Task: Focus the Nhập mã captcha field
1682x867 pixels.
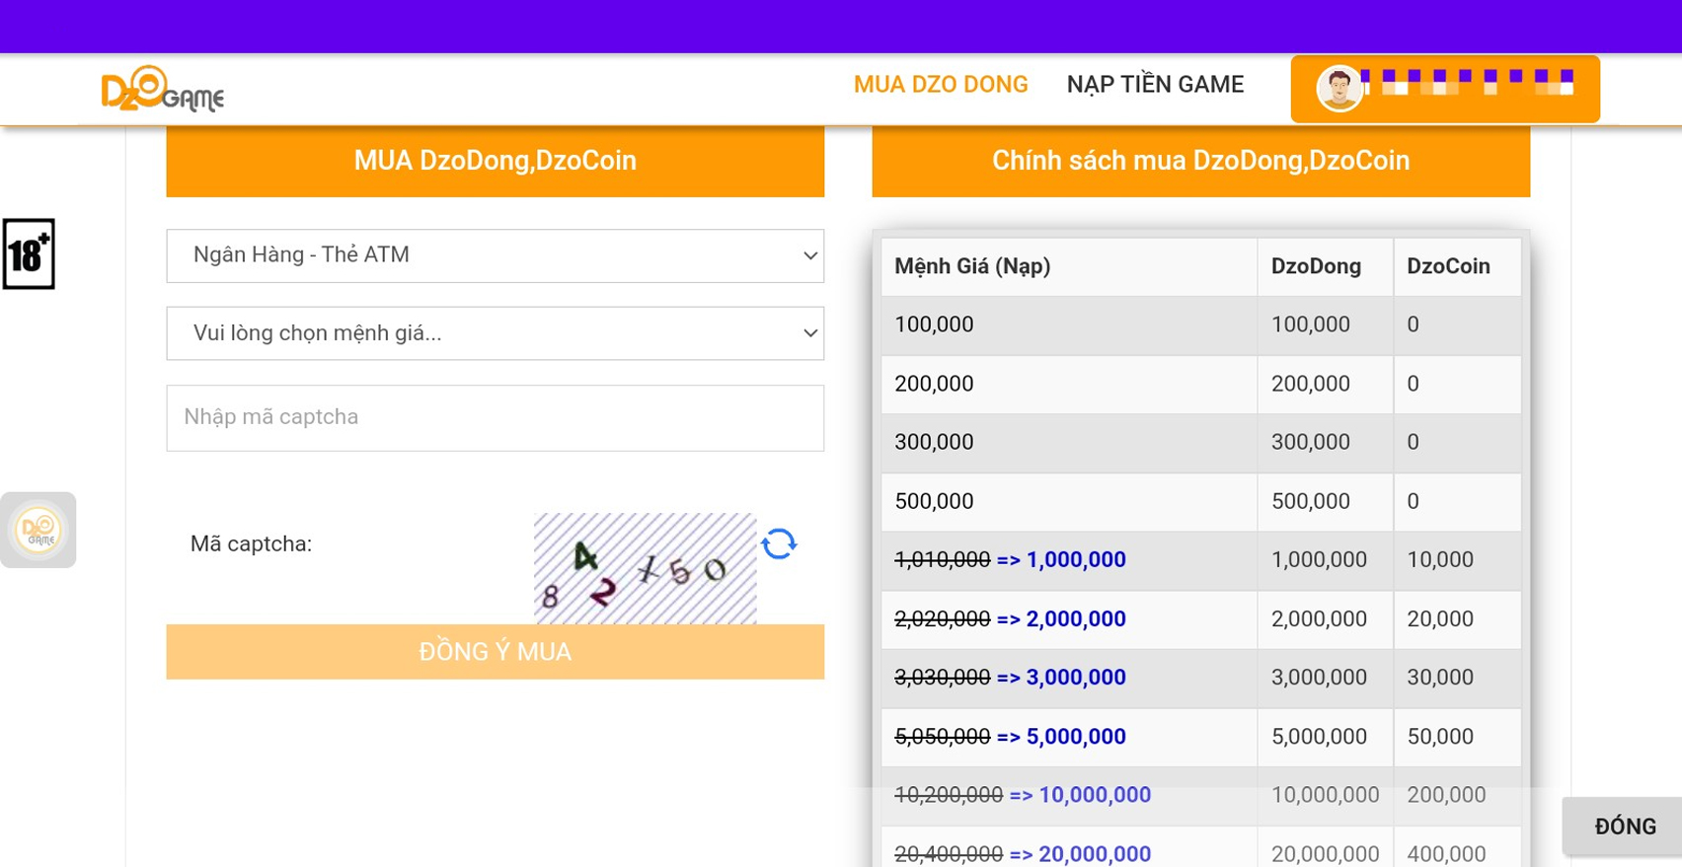Action: (496, 418)
